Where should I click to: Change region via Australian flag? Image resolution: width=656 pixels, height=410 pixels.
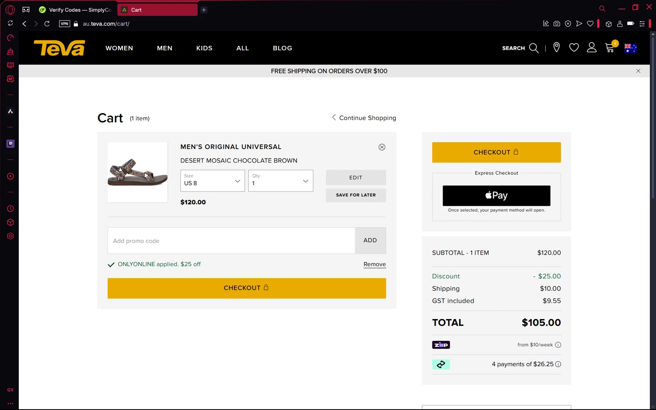coord(631,48)
